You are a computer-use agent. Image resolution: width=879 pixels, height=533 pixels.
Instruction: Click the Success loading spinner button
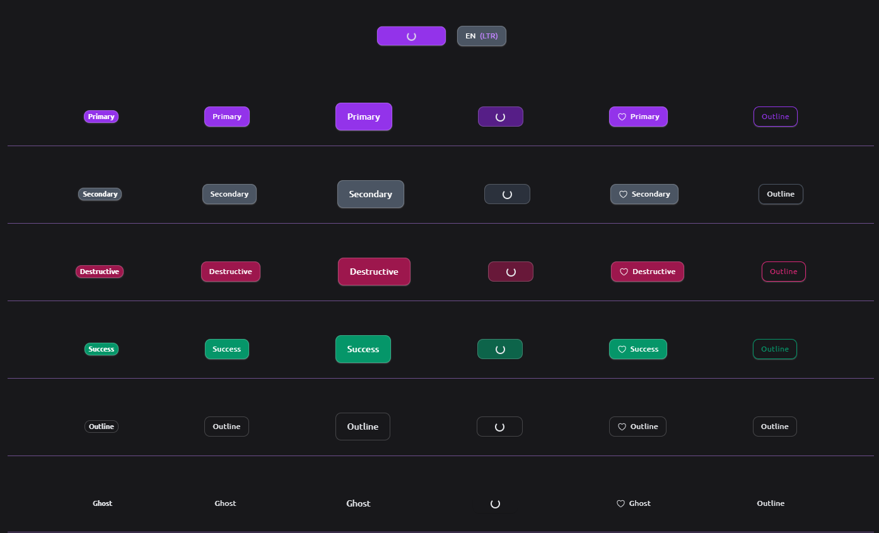[500, 349]
